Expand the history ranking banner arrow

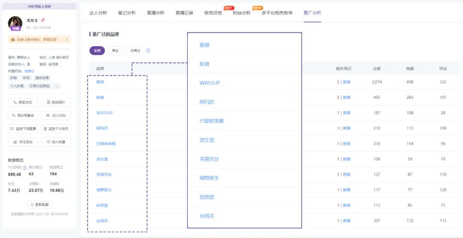coord(66,40)
